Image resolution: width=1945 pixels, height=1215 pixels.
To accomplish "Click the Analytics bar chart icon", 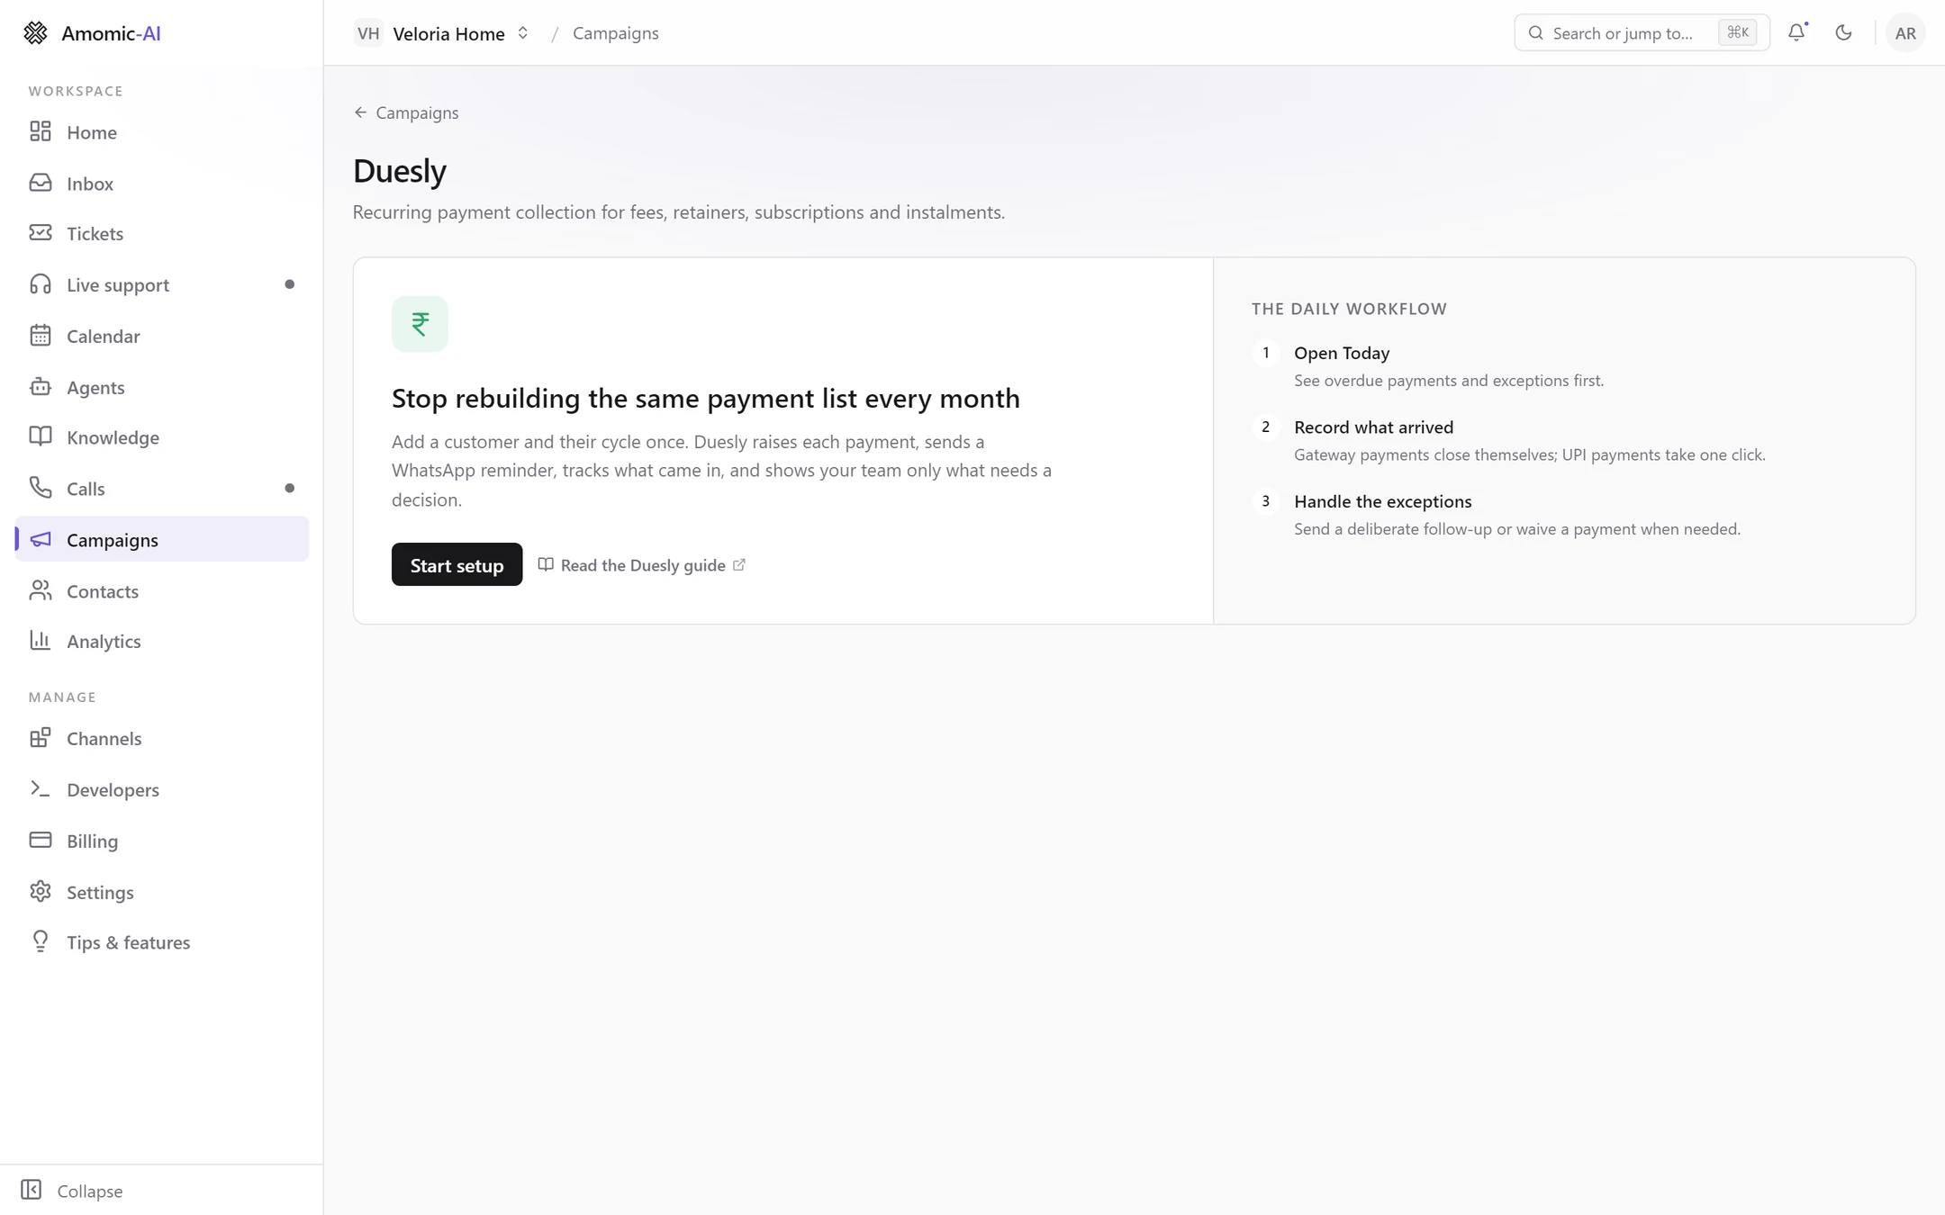I will click(x=41, y=641).
